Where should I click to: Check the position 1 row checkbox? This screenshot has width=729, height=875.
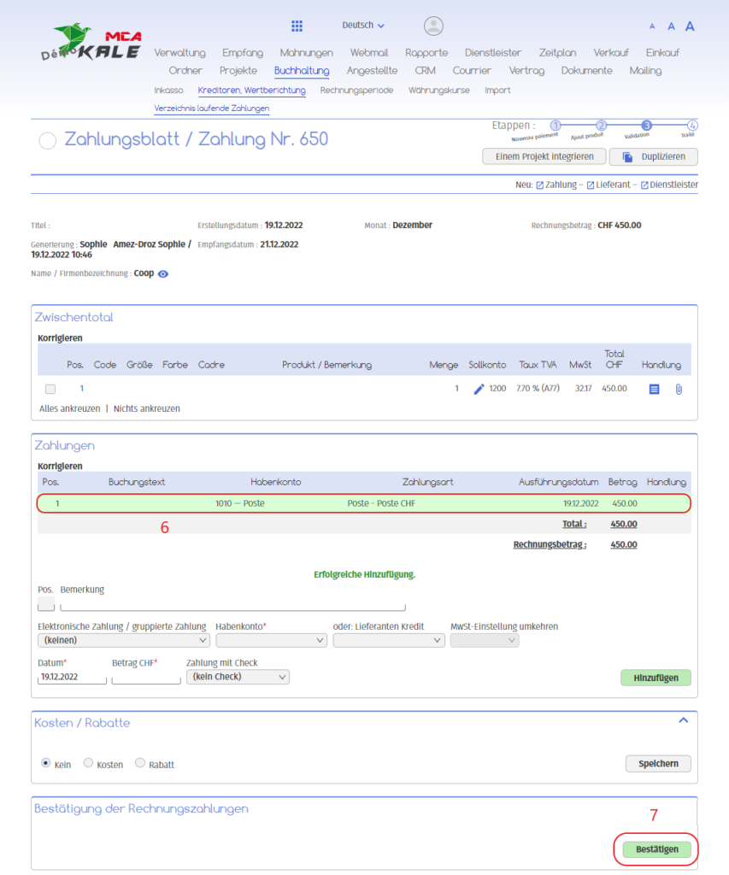tap(50, 389)
